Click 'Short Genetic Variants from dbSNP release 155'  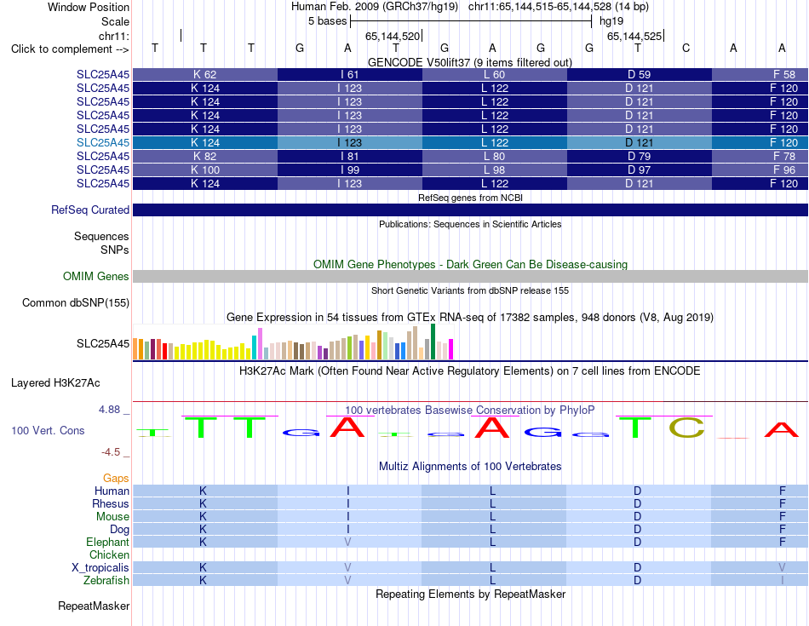coord(470,290)
